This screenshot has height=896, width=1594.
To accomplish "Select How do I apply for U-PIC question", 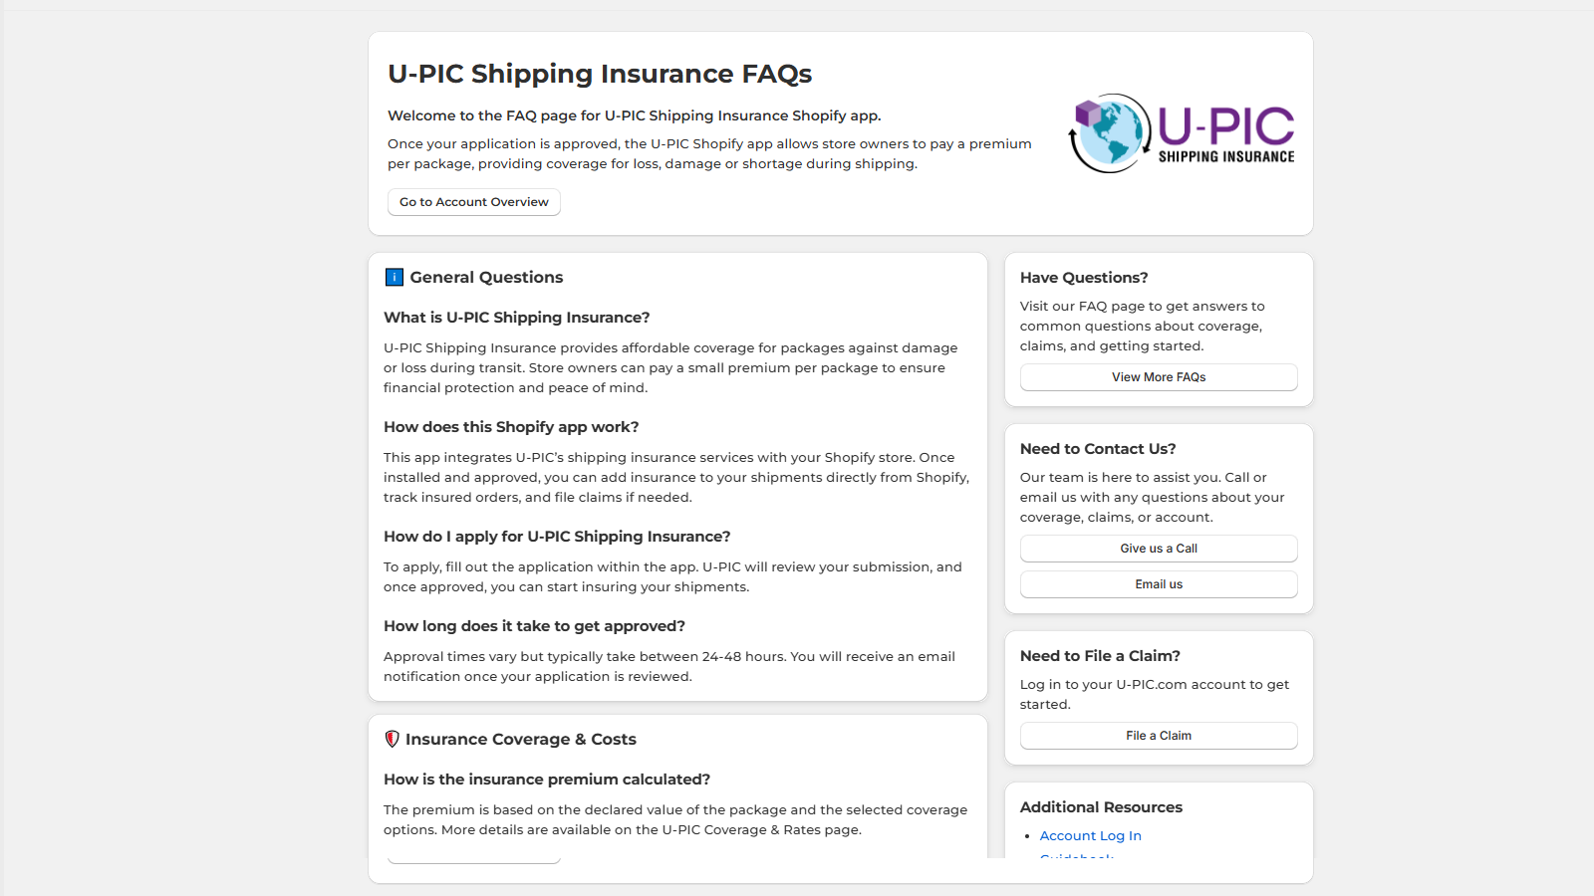I will [557, 537].
